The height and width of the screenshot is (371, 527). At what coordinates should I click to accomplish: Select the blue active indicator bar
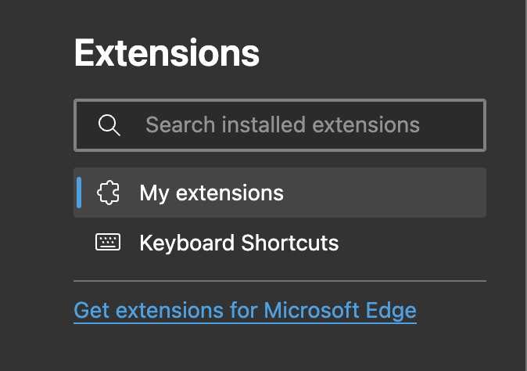79,193
